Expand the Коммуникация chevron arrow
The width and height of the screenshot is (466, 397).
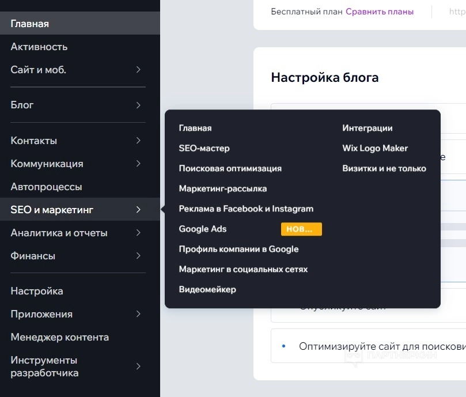coord(138,164)
